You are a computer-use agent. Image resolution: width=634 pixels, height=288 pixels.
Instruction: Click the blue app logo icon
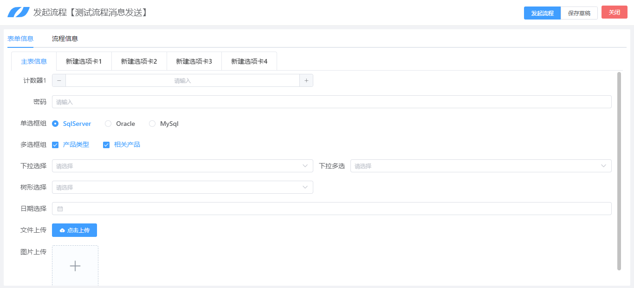(x=19, y=13)
